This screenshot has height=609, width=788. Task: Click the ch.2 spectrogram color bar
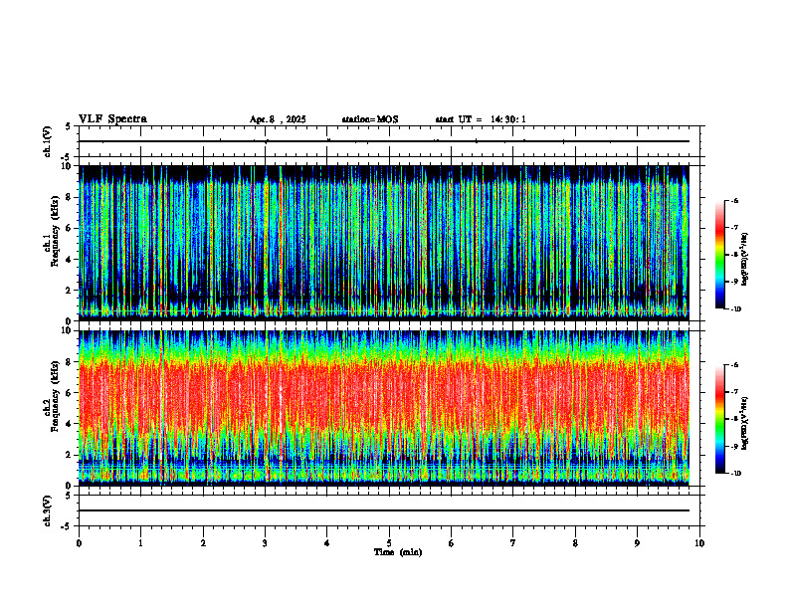(x=719, y=419)
